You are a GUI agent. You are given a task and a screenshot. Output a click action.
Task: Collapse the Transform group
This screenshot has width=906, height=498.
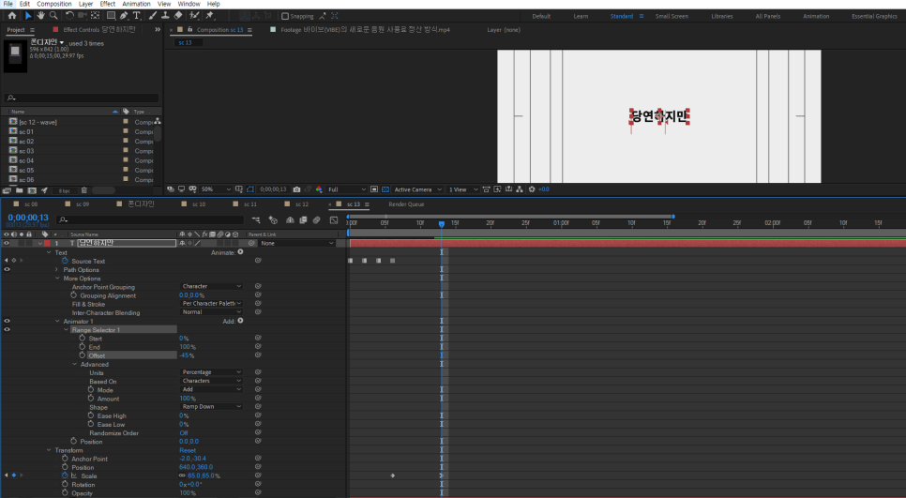(x=49, y=450)
